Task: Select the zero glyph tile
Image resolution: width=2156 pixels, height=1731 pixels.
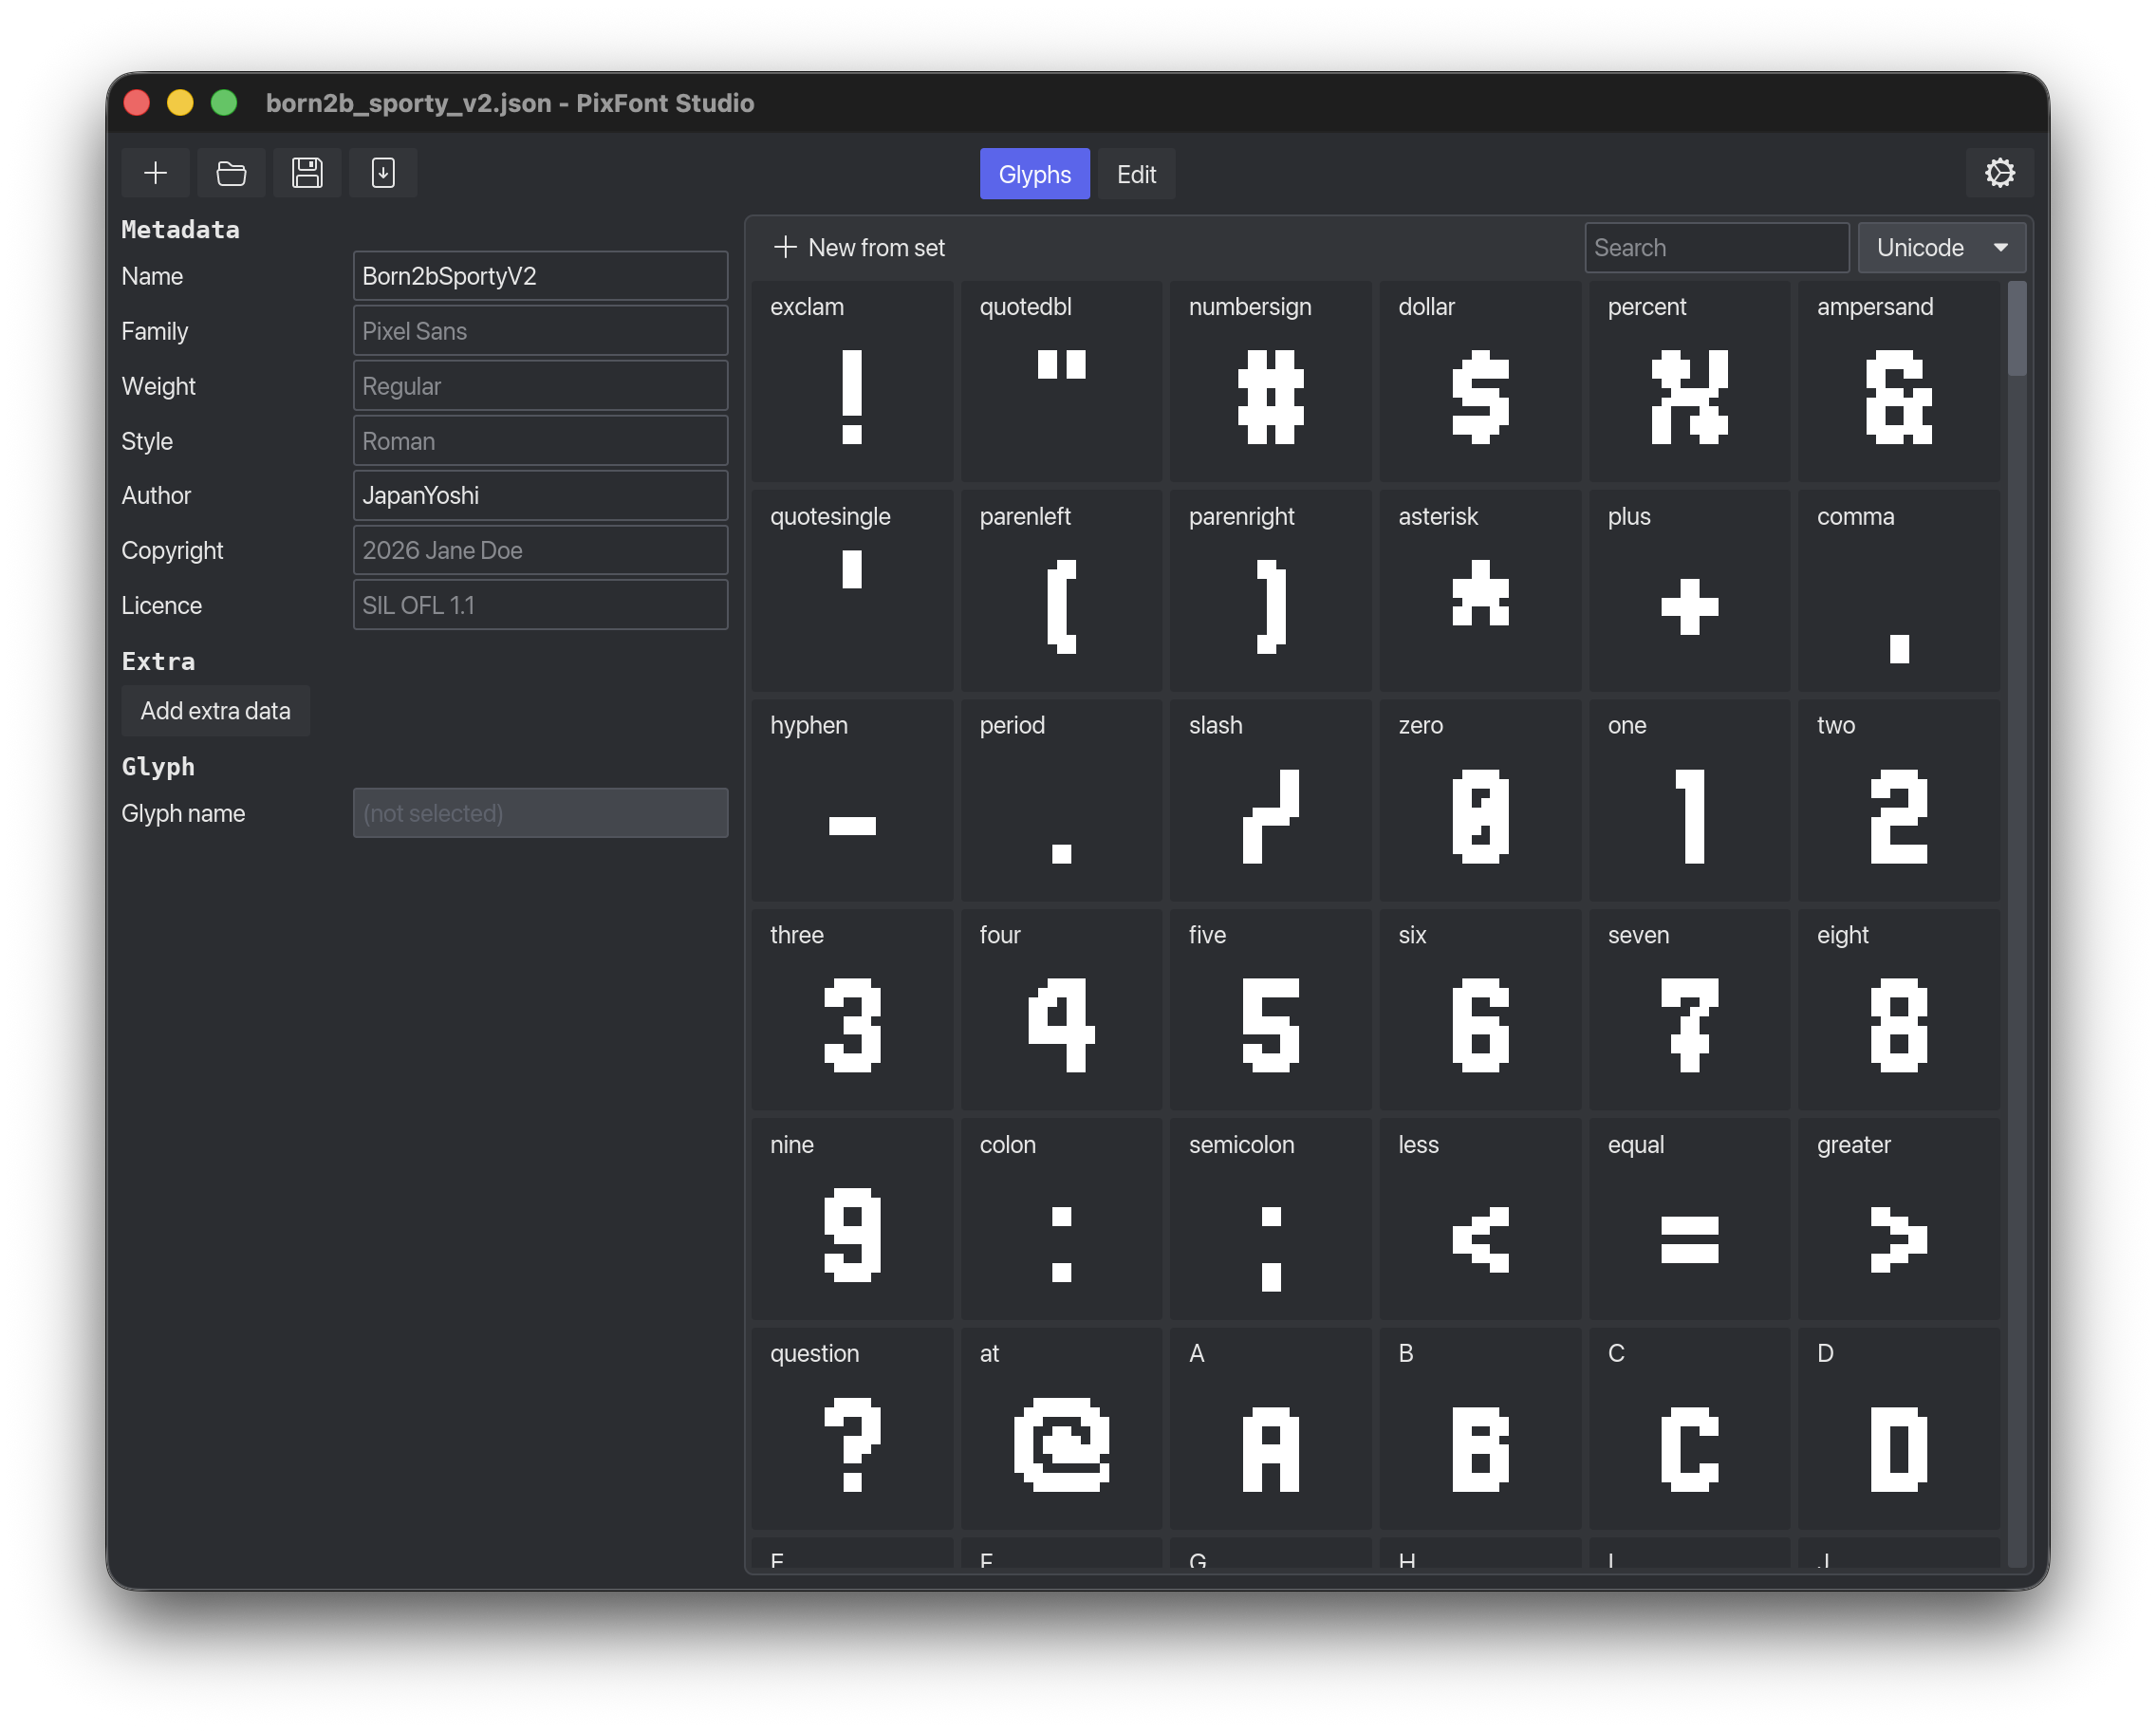Action: pos(1480,799)
